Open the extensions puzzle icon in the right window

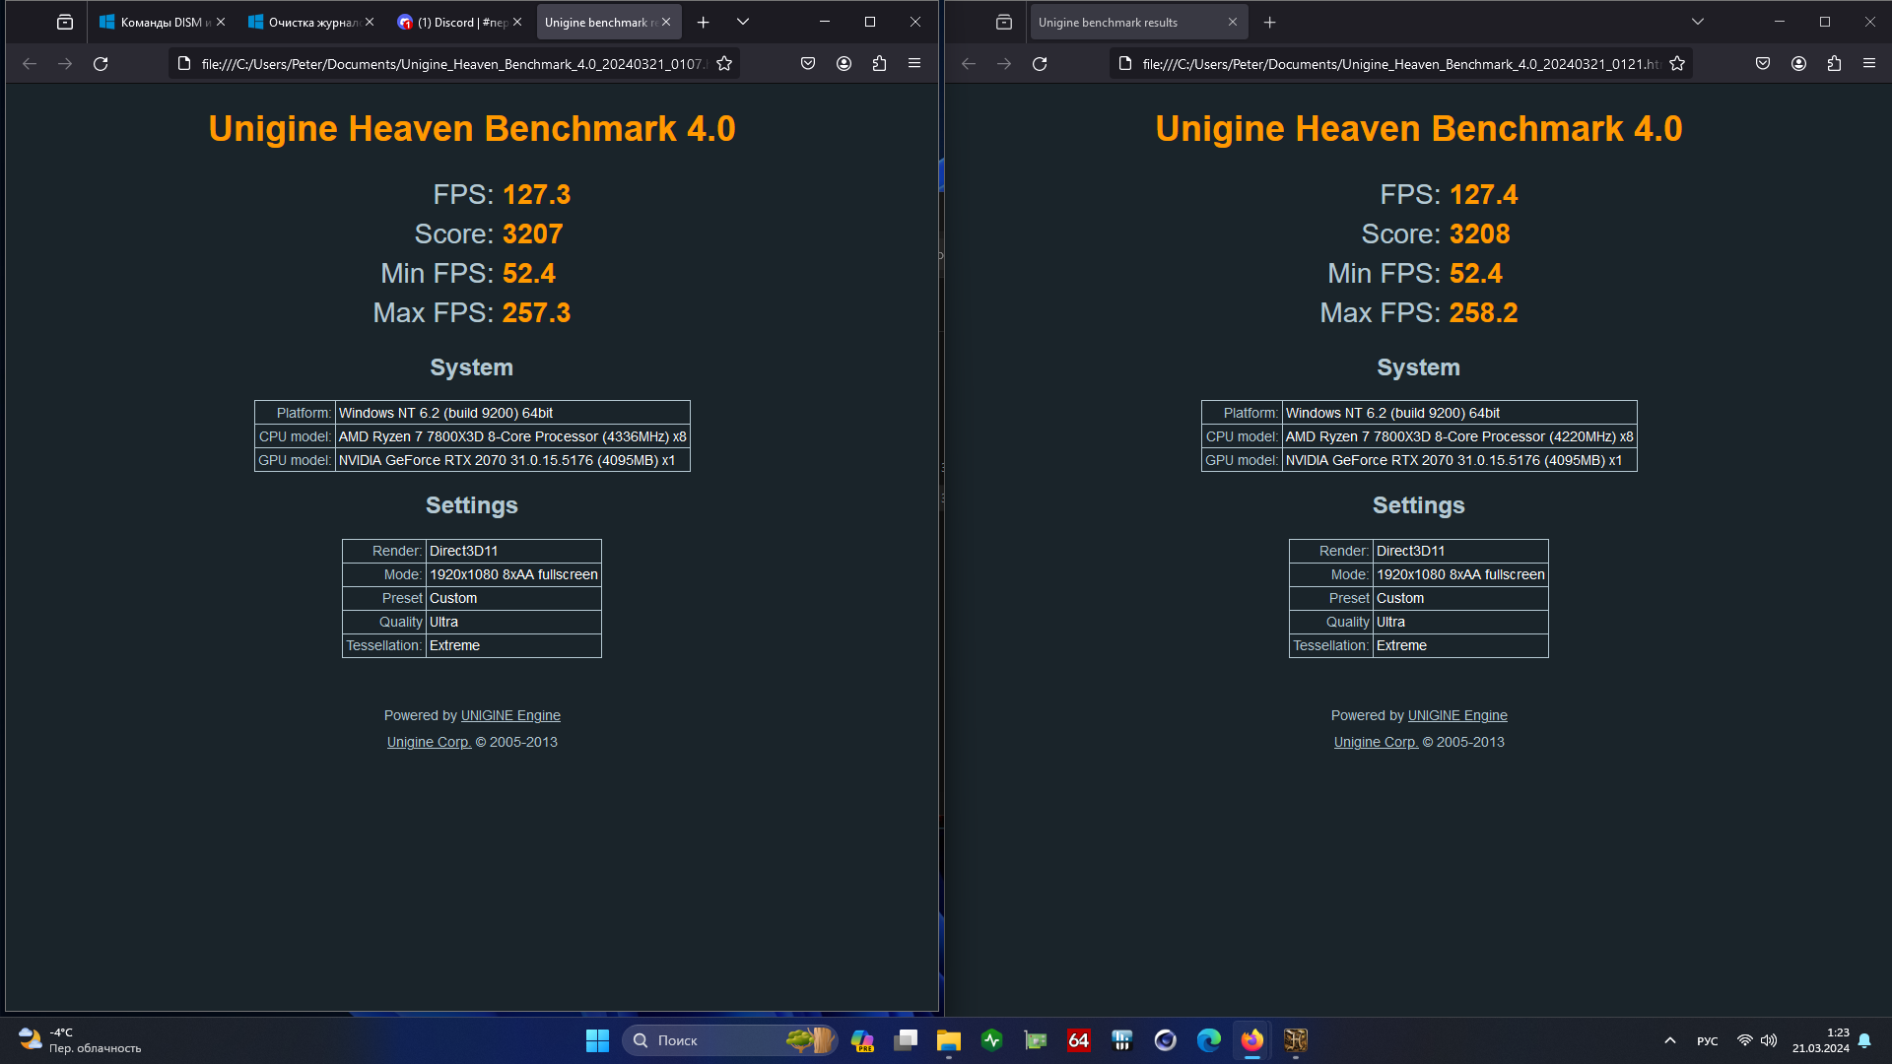point(1834,64)
